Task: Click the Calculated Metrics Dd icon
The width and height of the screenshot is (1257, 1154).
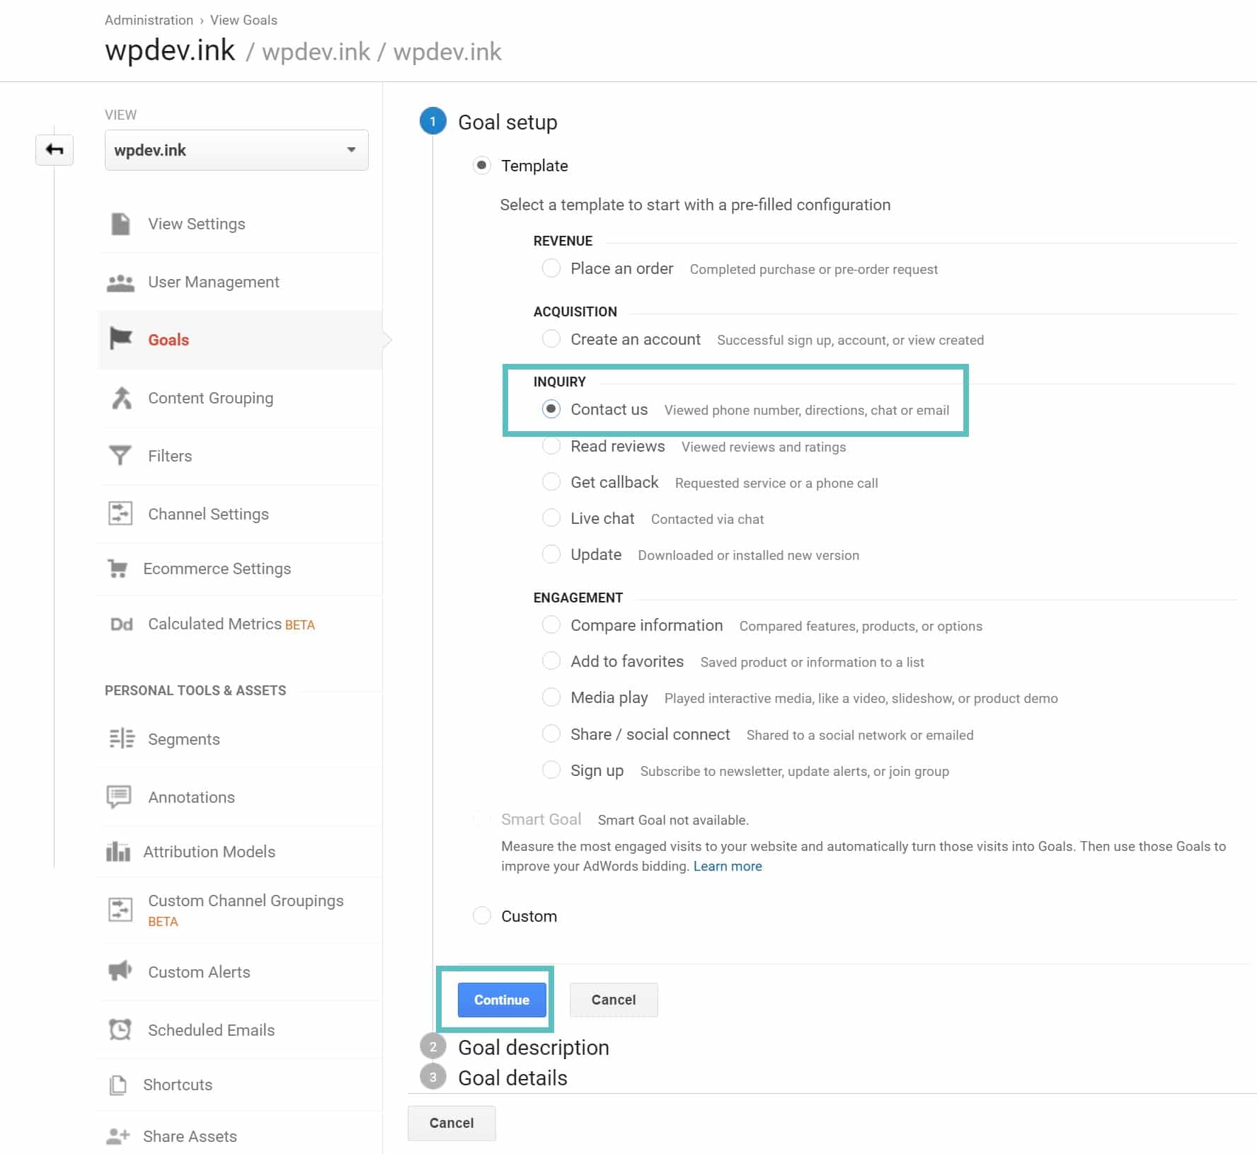Action: pos(120,624)
